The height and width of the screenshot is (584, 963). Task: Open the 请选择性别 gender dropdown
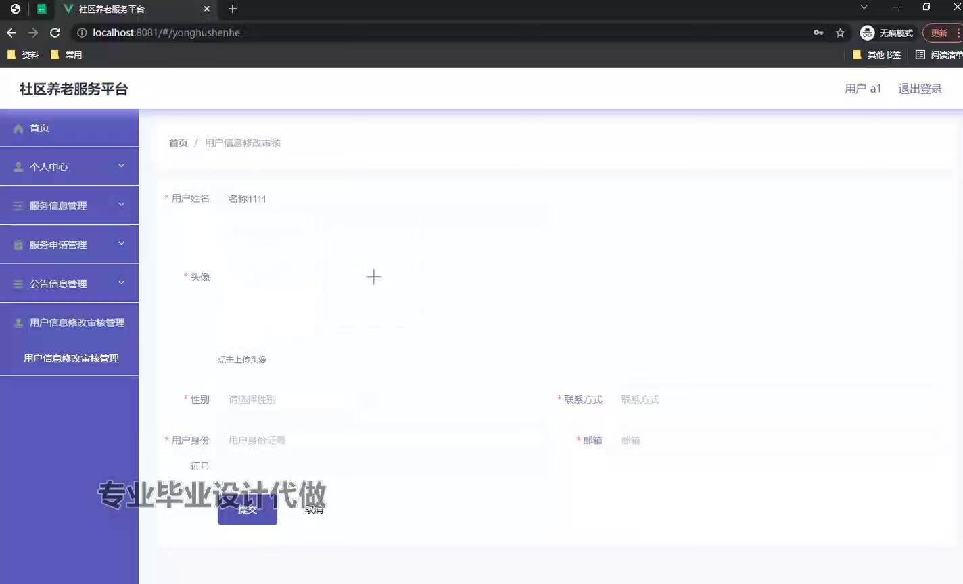[x=298, y=399]
